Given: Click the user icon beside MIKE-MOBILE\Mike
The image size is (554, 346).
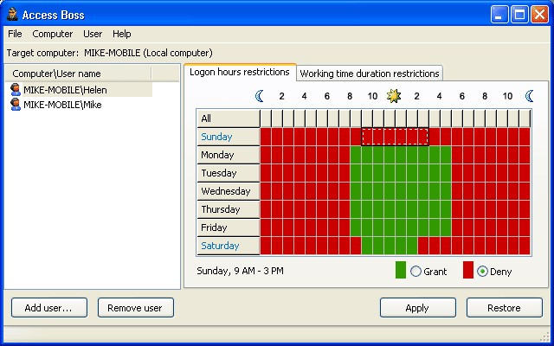Looking at the screenshot, I should (x=16, y=105).
